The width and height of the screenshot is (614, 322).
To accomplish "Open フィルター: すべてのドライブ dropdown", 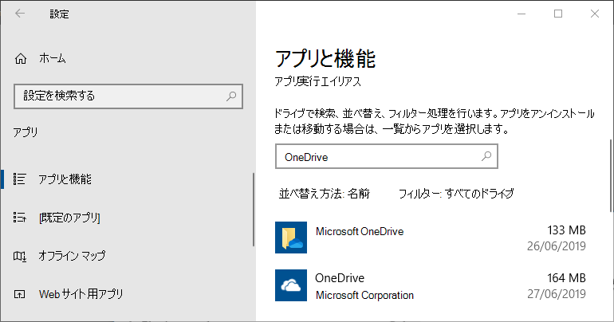I will 456,194.
